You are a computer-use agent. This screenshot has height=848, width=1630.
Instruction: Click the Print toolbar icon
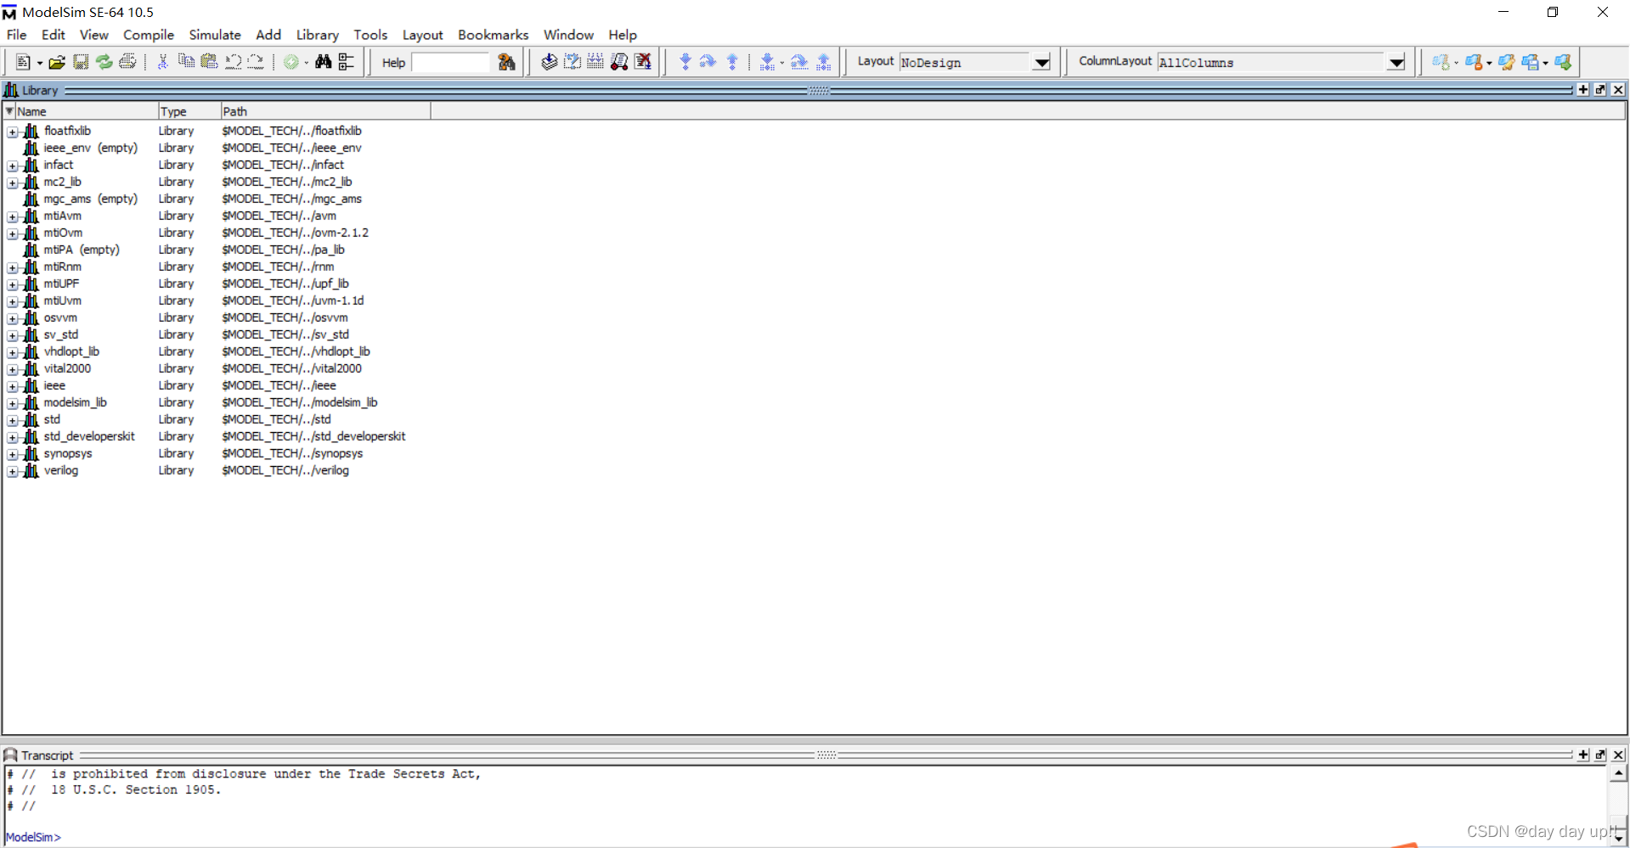point(127,62)
